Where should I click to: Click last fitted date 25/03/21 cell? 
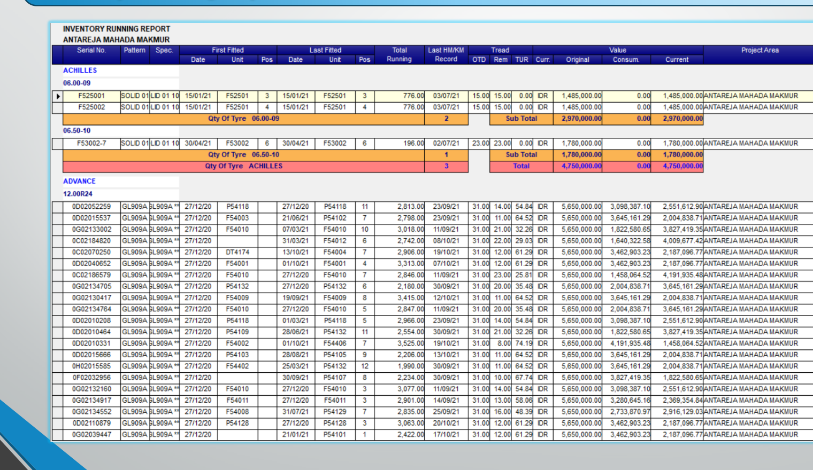coord(295,366)
